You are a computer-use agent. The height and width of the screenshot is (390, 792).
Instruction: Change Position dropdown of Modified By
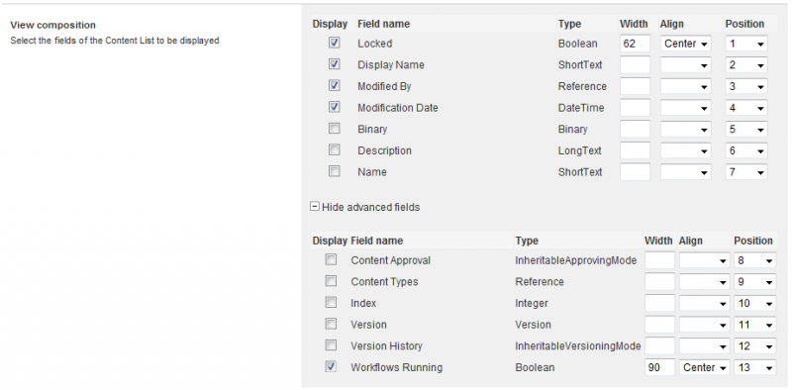(746, 86)
